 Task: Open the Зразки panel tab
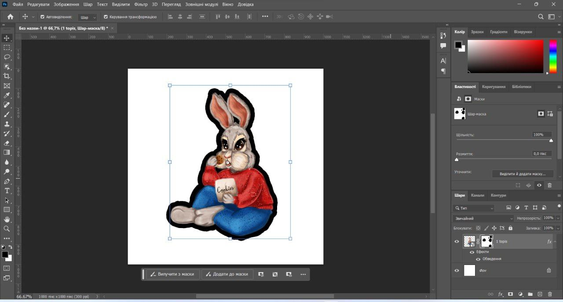pos(477,32)
